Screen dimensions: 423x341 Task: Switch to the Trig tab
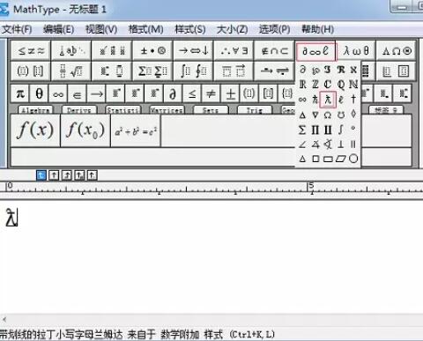coord(255,110)
